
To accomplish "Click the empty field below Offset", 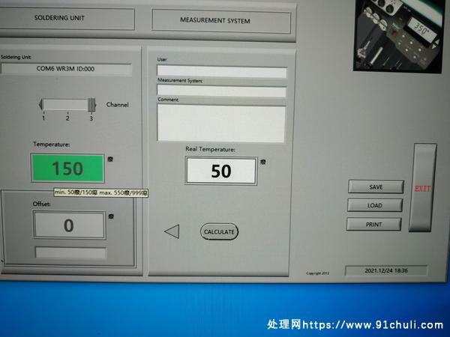I will tap(70, 253).
